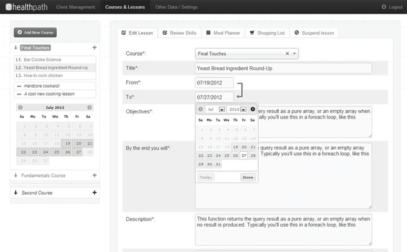Click the Add New Course button
Viewport: 407px width, 252px height.
tap(35, 33)
